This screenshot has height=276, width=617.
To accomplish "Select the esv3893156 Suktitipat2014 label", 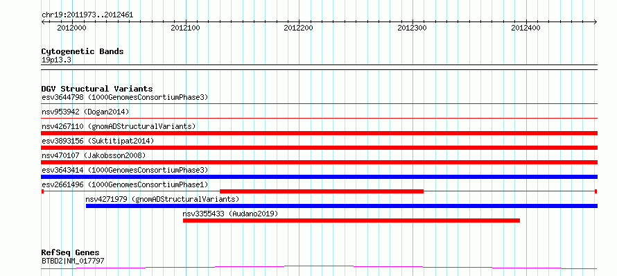I will pos(98,141).
